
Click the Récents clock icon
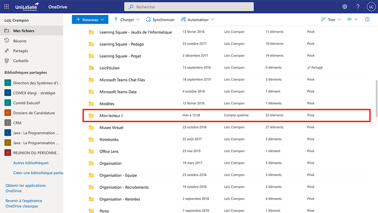[x=7, y=41]
